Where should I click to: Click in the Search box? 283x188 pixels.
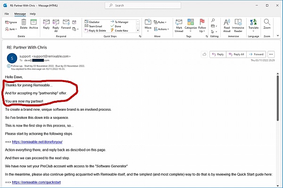coord(143,5)
